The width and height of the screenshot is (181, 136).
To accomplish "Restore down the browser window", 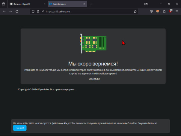I will pyautogui.click(x=169, y=4).
